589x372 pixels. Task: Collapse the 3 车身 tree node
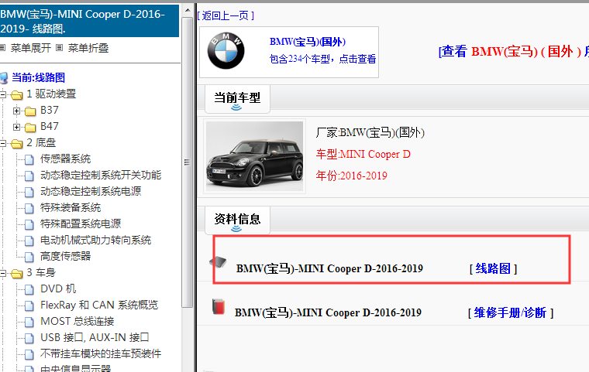pos(2,273)
